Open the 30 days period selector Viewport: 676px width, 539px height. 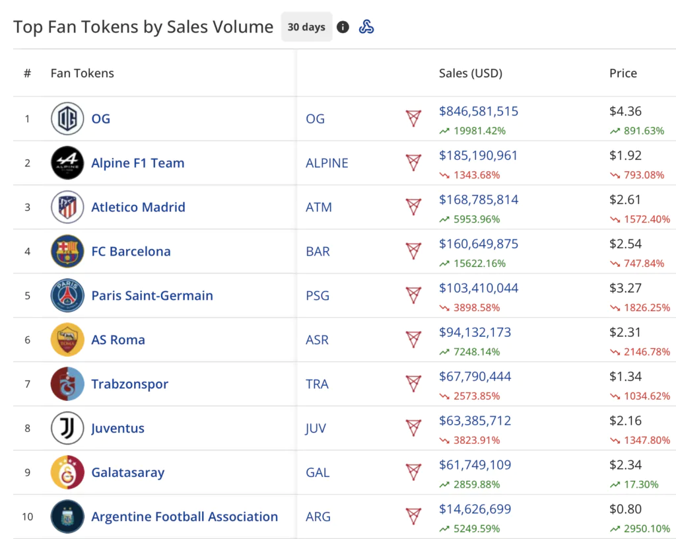tap(306, 27)
